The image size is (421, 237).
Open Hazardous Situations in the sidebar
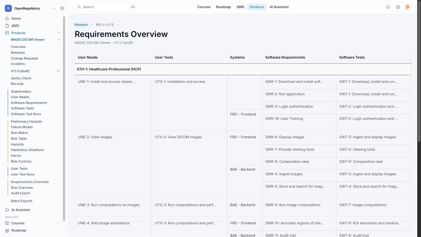coord(27,150)
